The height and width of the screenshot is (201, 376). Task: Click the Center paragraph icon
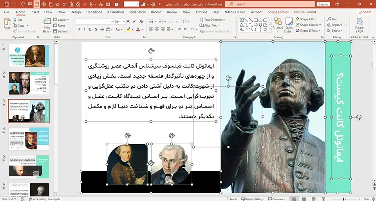click(x=157, y=29)
